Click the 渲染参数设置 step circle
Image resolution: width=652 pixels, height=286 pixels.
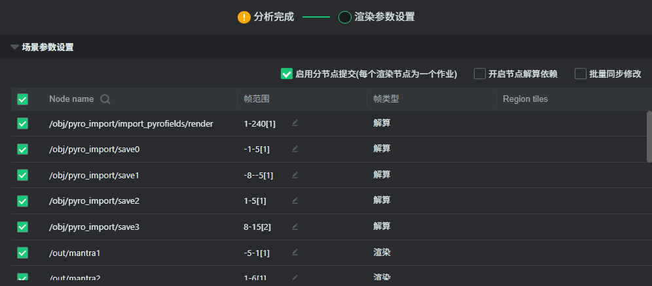coord(345,17)
